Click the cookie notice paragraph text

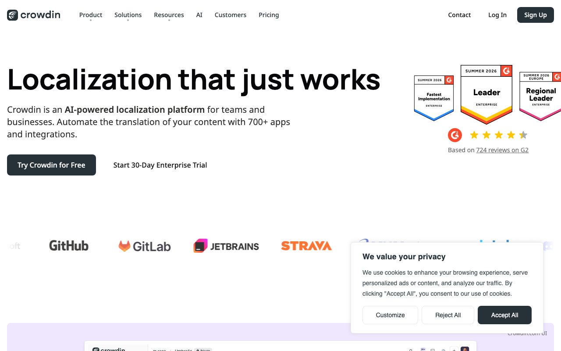click(445, 283)
